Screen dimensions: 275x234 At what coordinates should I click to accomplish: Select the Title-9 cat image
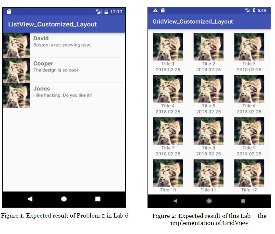point(249,131)
